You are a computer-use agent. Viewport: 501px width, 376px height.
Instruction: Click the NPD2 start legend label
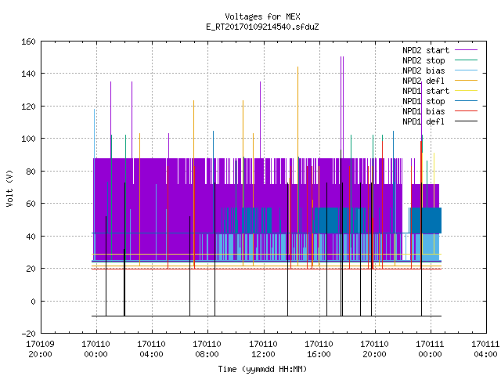click(x=426, y=50)
